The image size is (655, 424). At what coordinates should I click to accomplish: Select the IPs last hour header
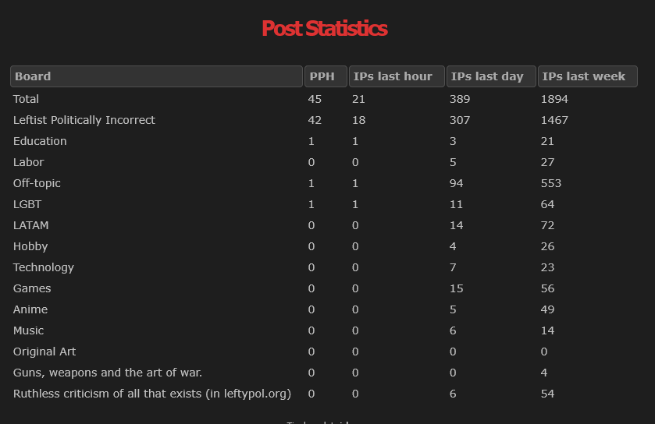click(397, 76)
